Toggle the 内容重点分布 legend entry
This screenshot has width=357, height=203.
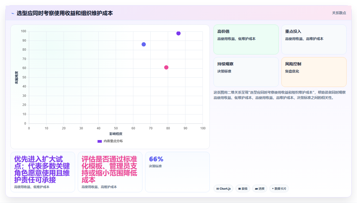[x=110, y=141]
